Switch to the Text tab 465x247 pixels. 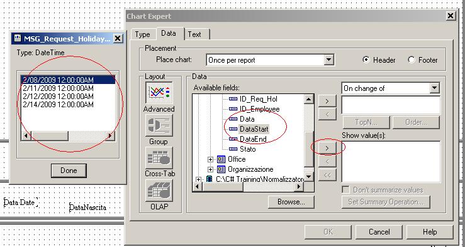coord(194,34)
